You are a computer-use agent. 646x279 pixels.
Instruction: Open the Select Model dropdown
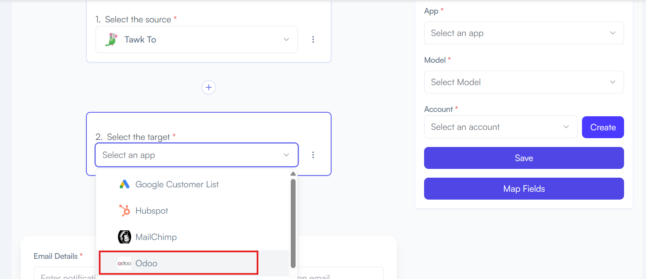524,82
